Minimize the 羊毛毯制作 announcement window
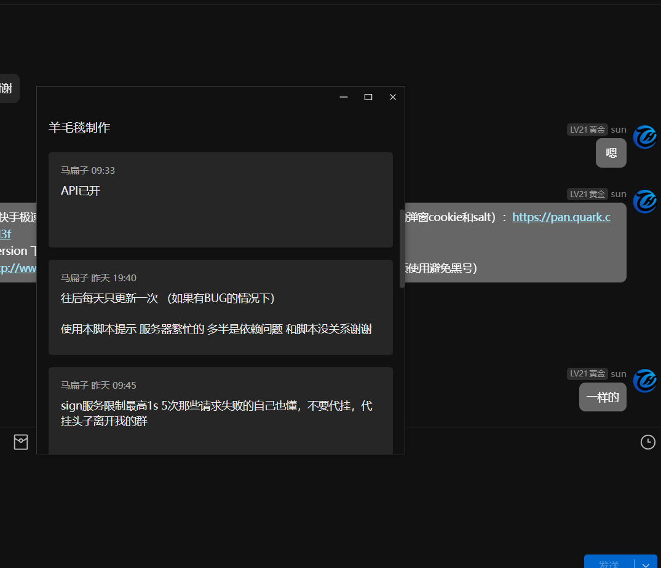 coord(344,97)
